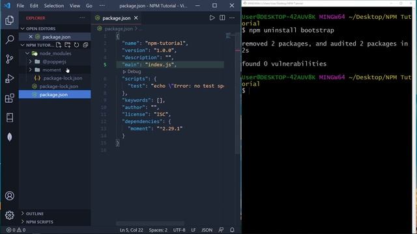
Task: Collapse all folders in explorer
Action: pos(85,45)
